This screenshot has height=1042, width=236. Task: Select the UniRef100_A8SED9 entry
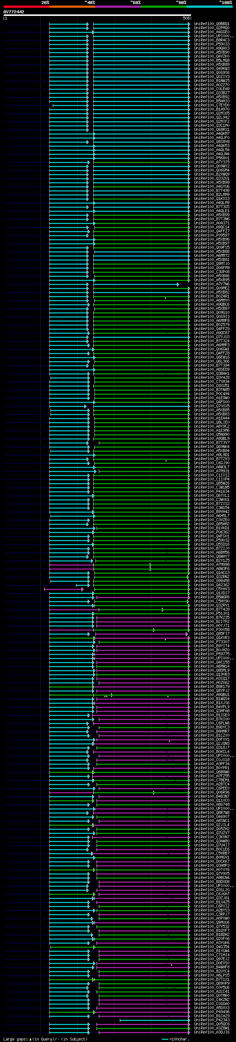pos(212,369)
